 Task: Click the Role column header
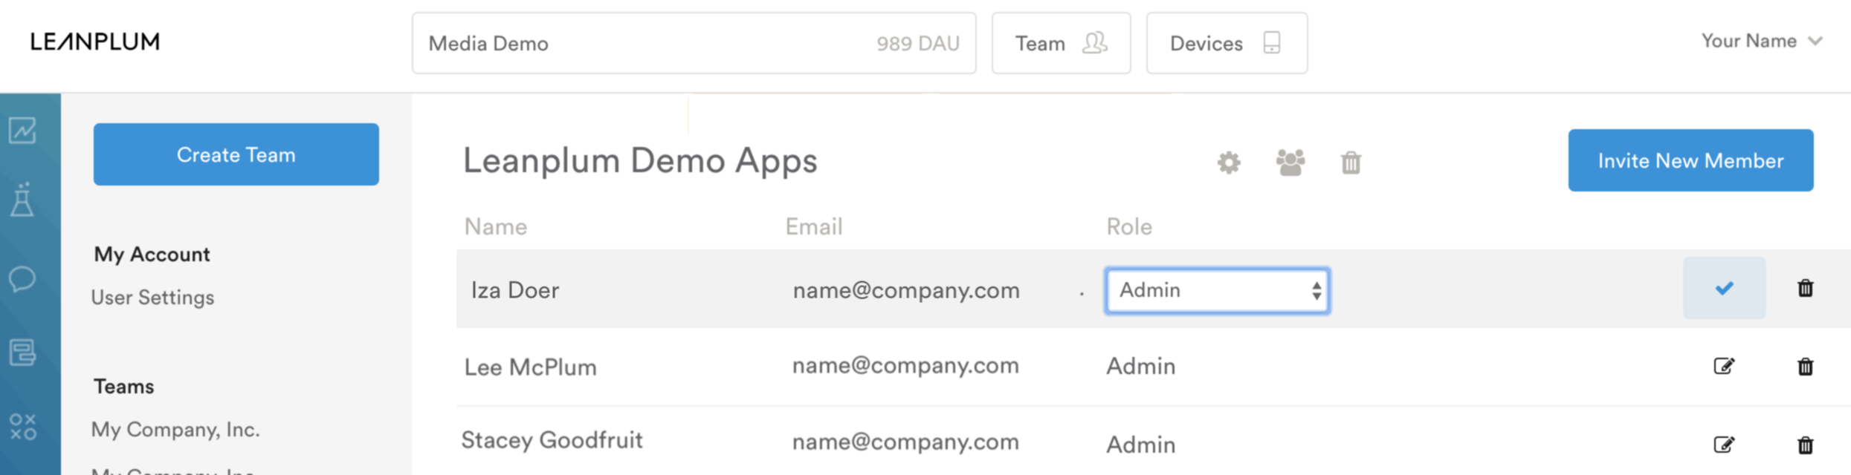(x=1129, y=226)
